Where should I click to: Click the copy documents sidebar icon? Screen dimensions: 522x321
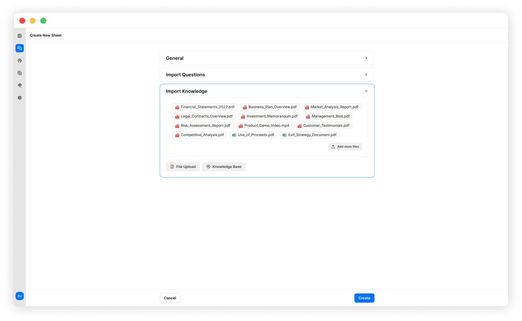click(x=20, y=73)
